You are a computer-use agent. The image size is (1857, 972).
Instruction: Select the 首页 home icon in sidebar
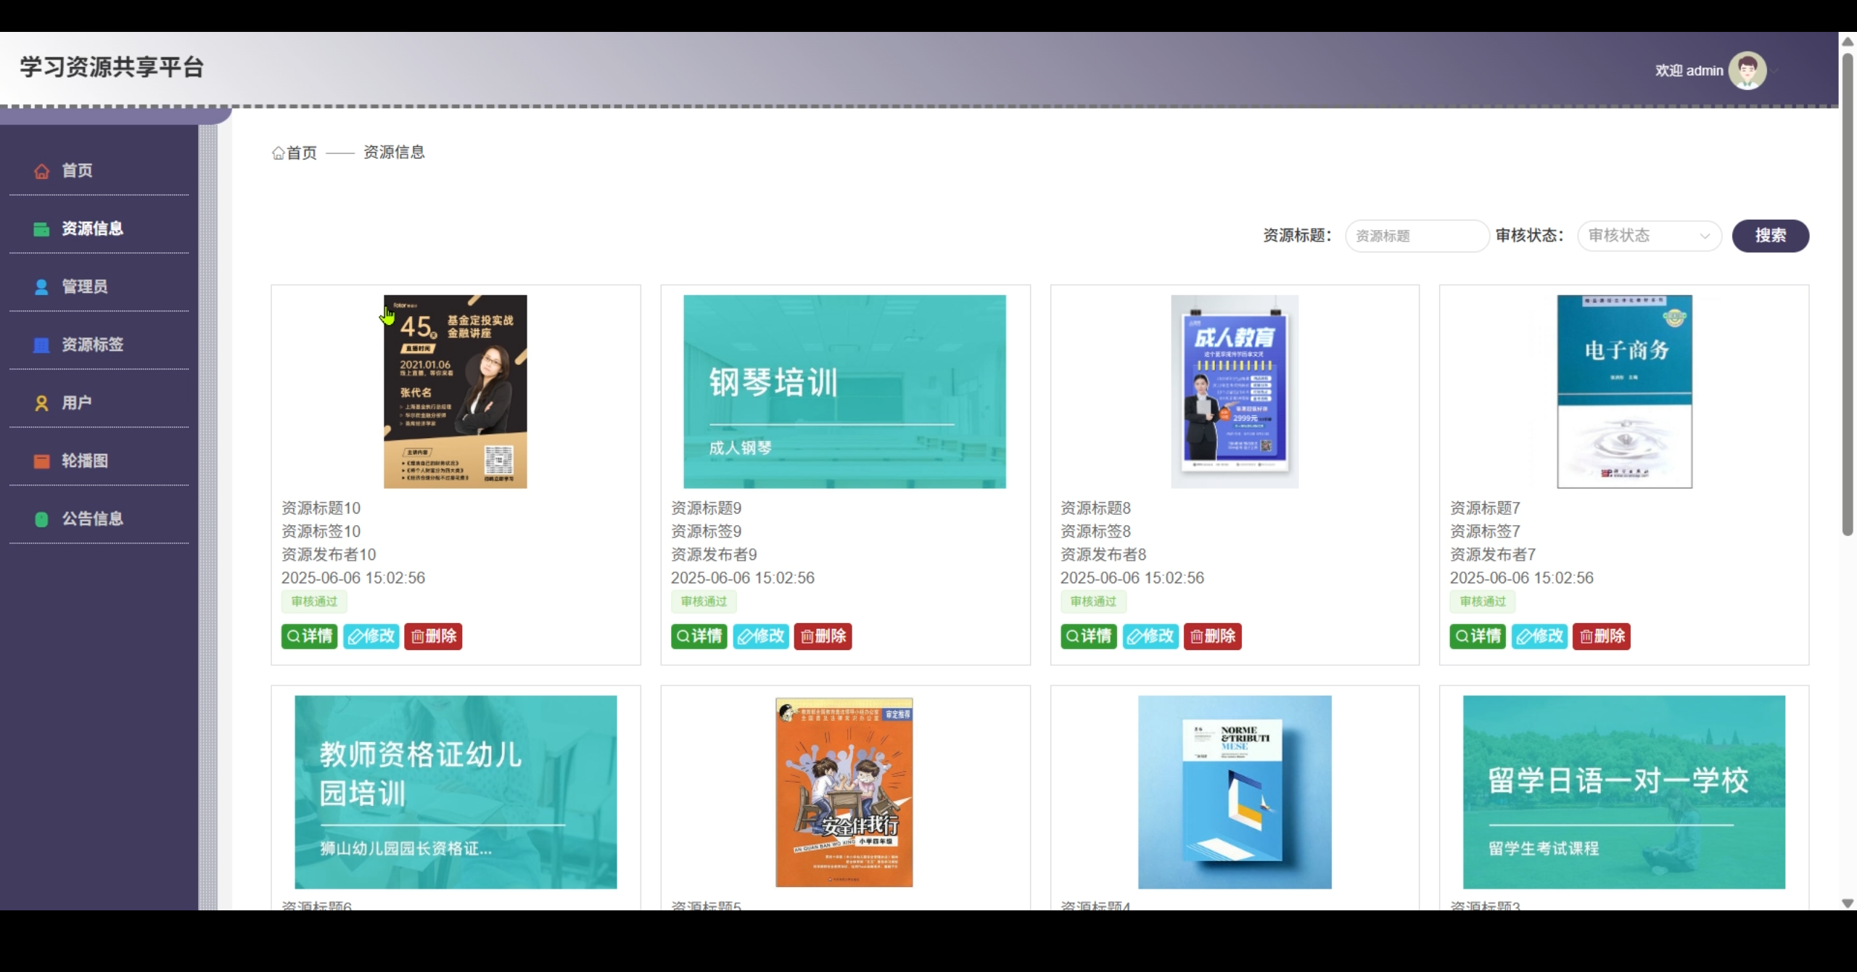coord(41,170)
